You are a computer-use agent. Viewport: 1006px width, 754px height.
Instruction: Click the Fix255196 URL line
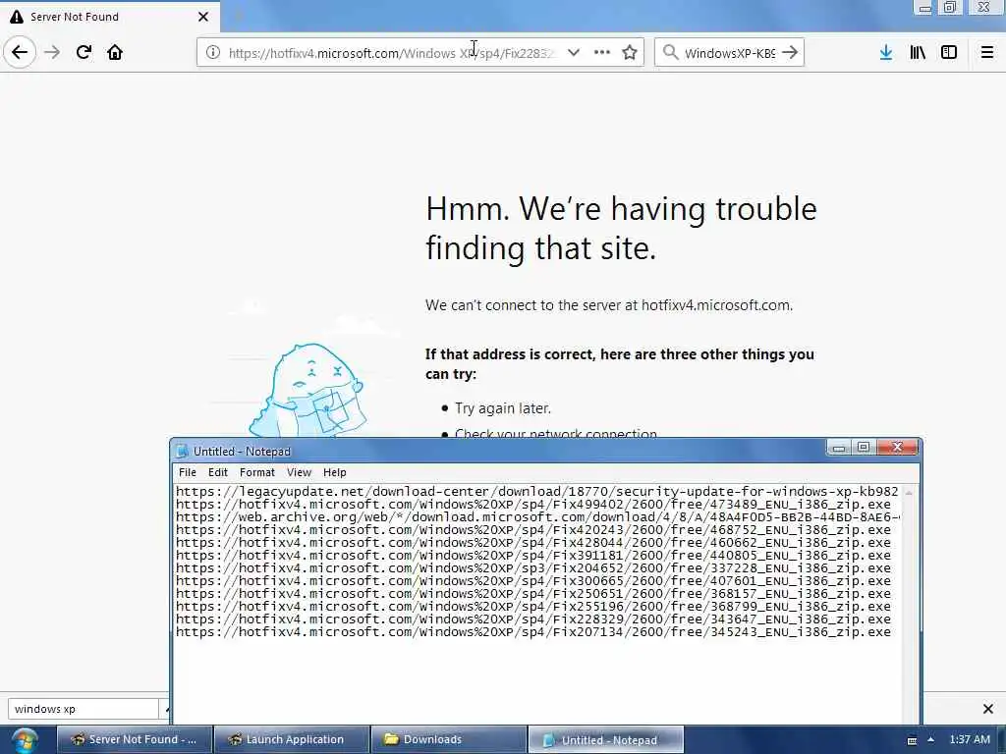533,607
